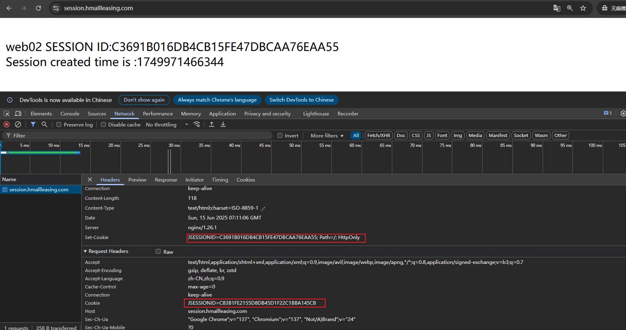This screenshot has width=626, height=330.
Task: Click the translate page icon
Action: (x=557, y=8)
